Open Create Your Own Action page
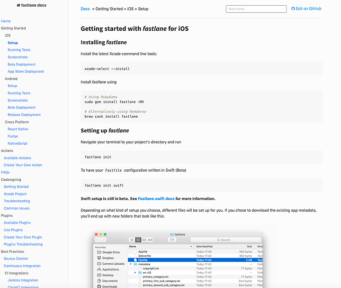 23,165
